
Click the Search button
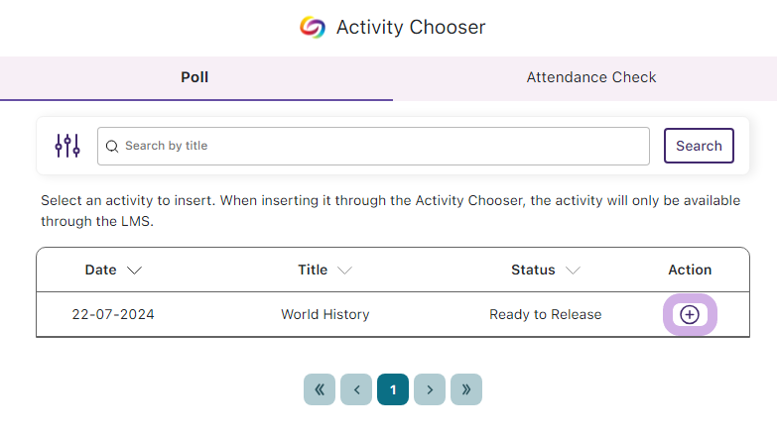(x=699, y=146)
